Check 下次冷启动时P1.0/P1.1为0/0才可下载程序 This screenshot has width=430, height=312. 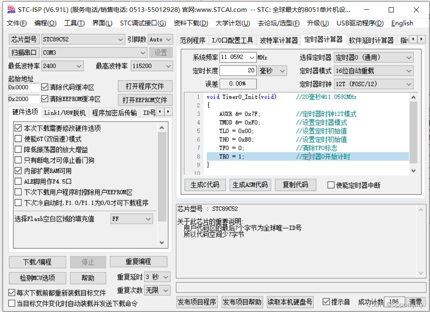click(x=18, y=203)
